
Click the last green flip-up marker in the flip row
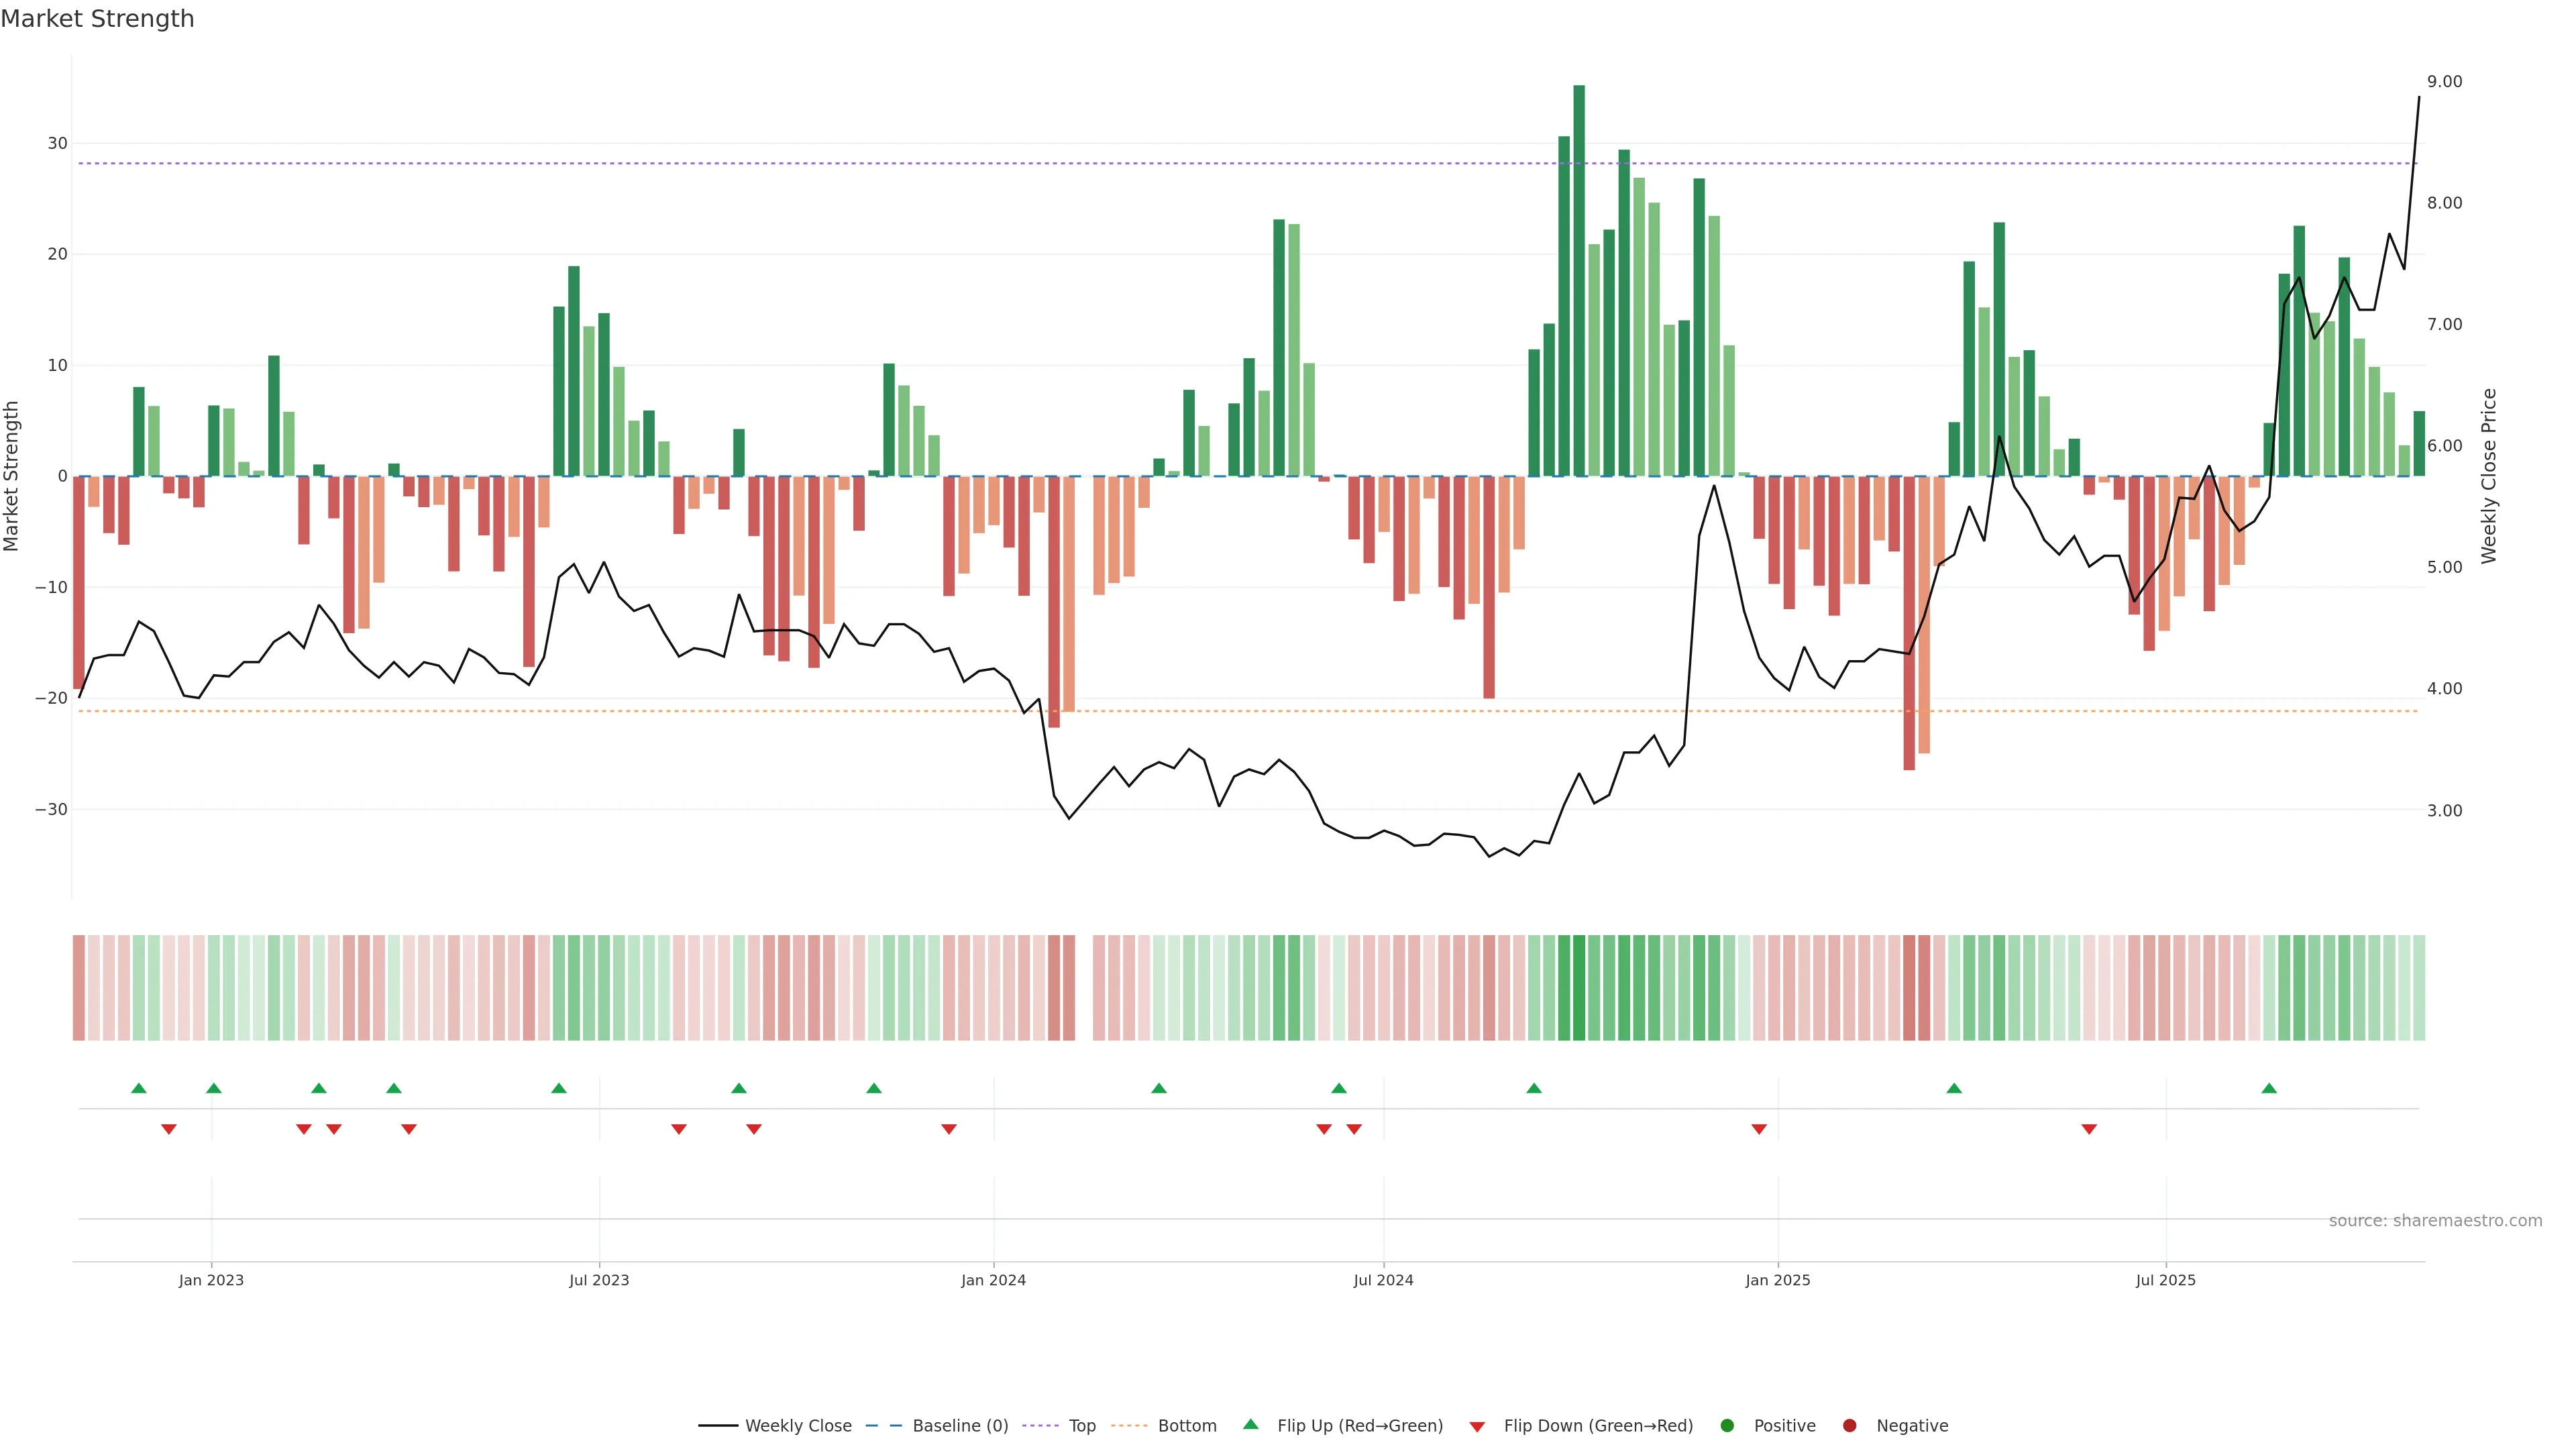(2269, 1088)
